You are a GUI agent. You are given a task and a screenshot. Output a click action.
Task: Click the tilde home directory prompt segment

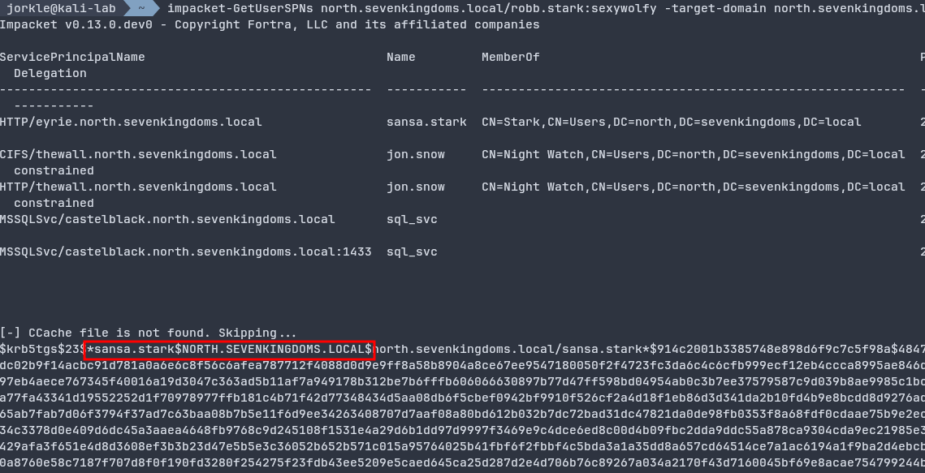click(x=141, y=8)
